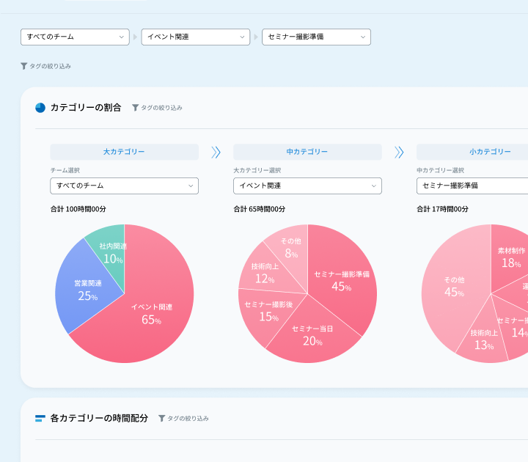Click the その他 45% slice in 小カテゴリー chart
Screen dimensions: 528x462
point(454,286)
